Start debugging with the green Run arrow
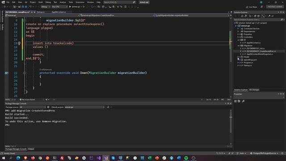The width and height of the screenshot is (286, 161). (70, 7)
